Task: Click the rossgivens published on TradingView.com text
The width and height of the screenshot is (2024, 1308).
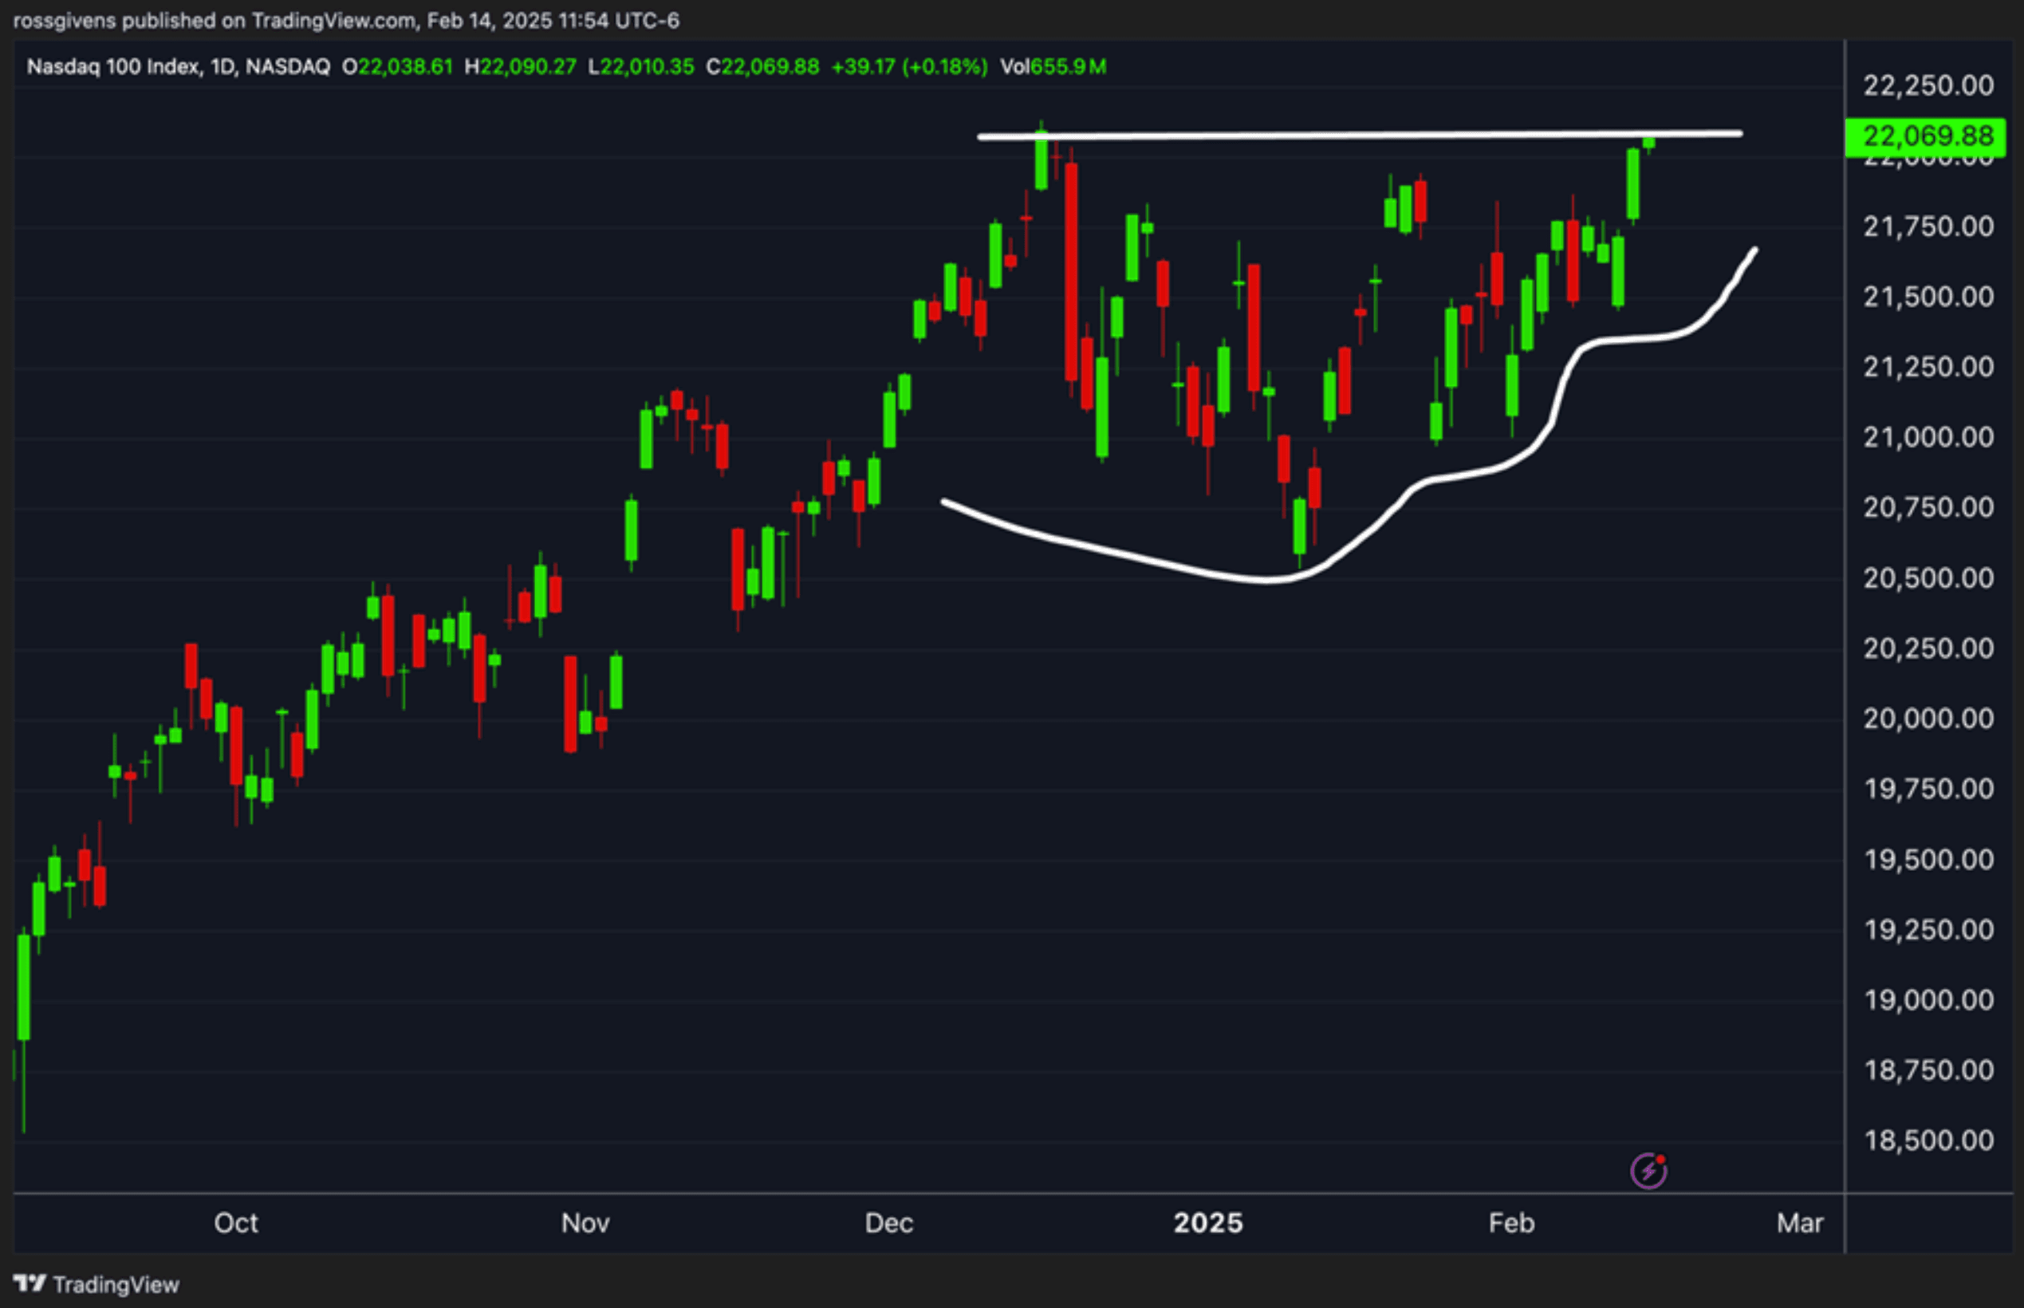Action: tap(215, 21)
